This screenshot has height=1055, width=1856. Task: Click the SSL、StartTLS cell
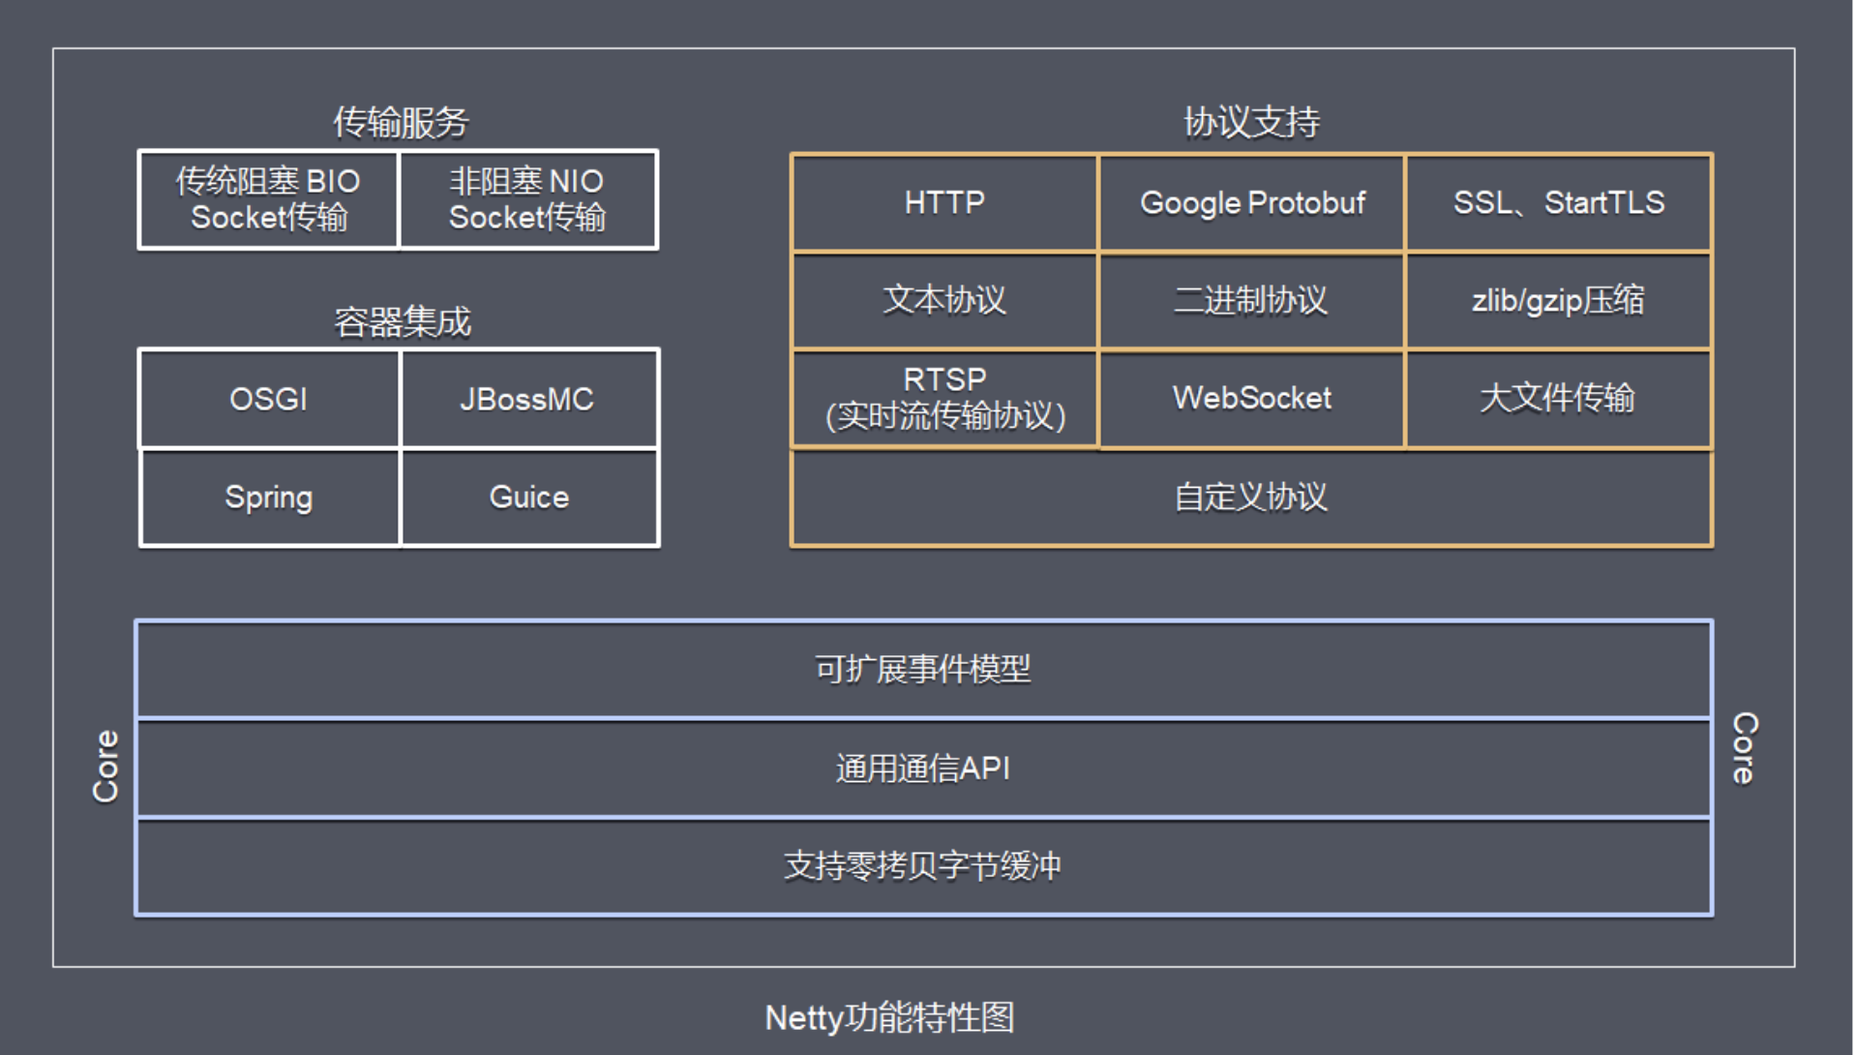pyautogui.click(x=1559, y=202)
